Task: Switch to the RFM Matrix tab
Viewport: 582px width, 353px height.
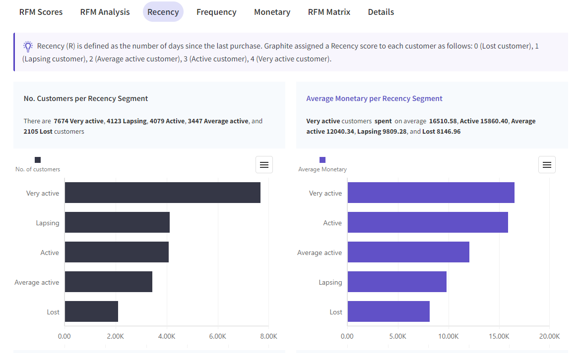Action: (329, 12)
